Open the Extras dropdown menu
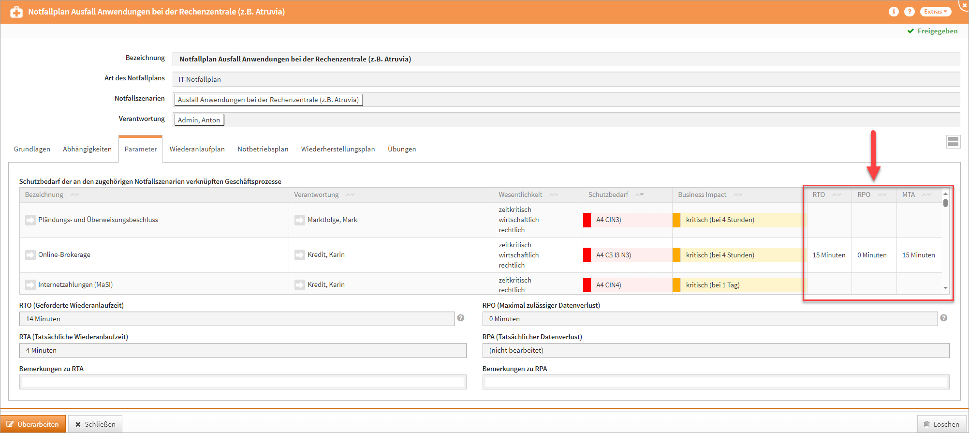 click(935, 12)
